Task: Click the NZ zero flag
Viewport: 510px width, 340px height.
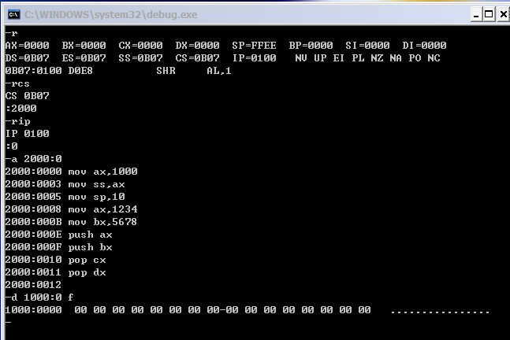Action: (x=377, y=58)
